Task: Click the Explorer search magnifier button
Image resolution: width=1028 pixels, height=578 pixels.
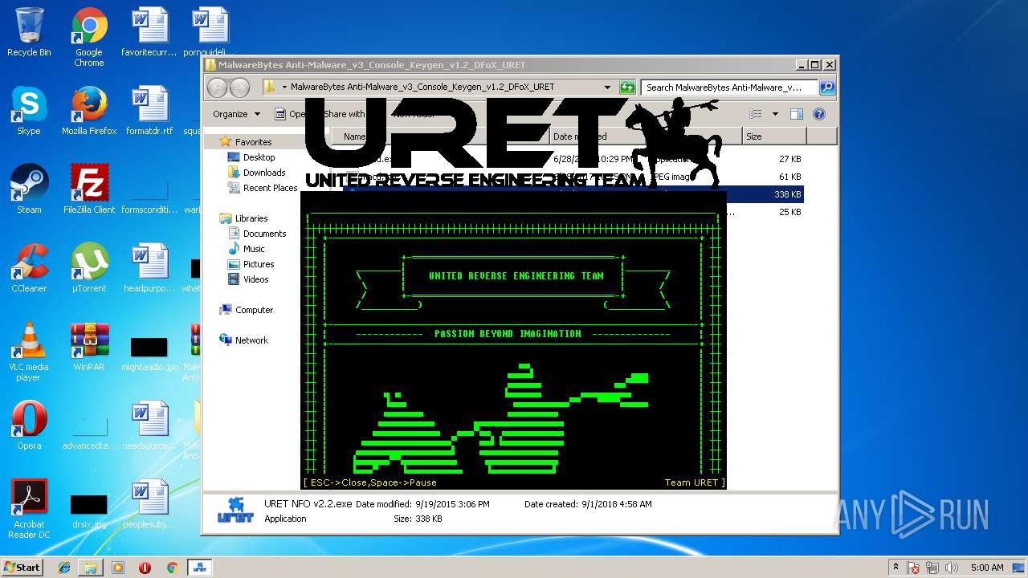Action: pyautogui.click(x=826, y=88)
